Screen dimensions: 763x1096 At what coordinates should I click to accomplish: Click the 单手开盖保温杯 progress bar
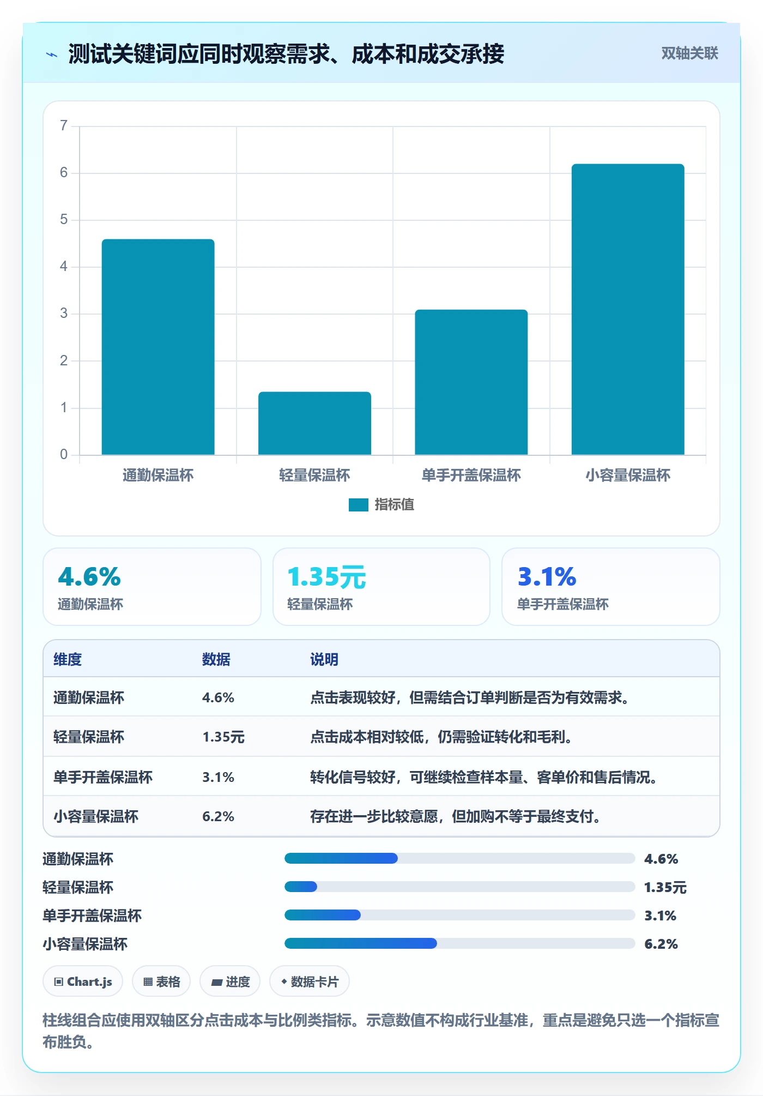pos(459,915)
